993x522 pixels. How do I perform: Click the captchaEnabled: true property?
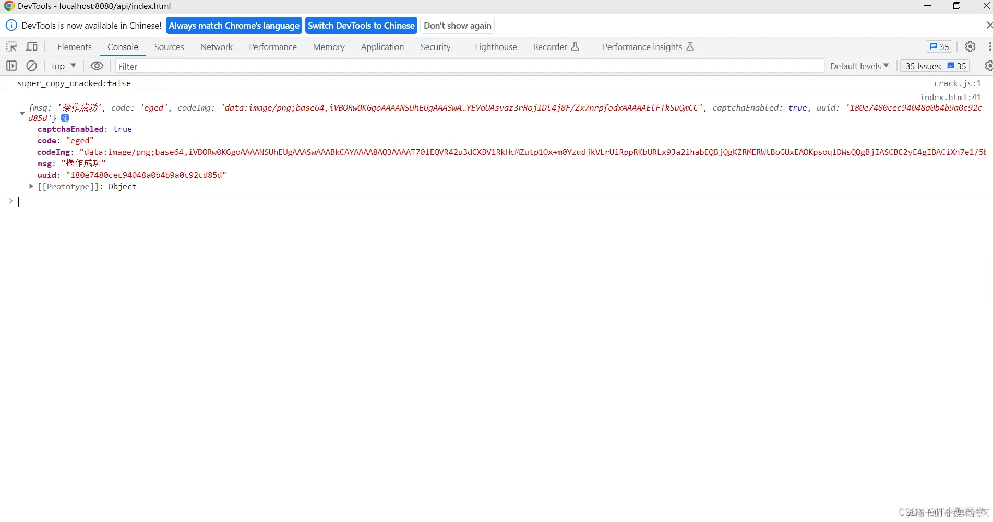coord(85,129)
